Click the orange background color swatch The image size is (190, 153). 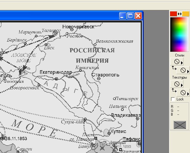[186, 14]
